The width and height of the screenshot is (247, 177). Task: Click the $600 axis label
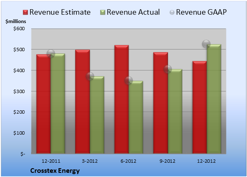(19, 29)
